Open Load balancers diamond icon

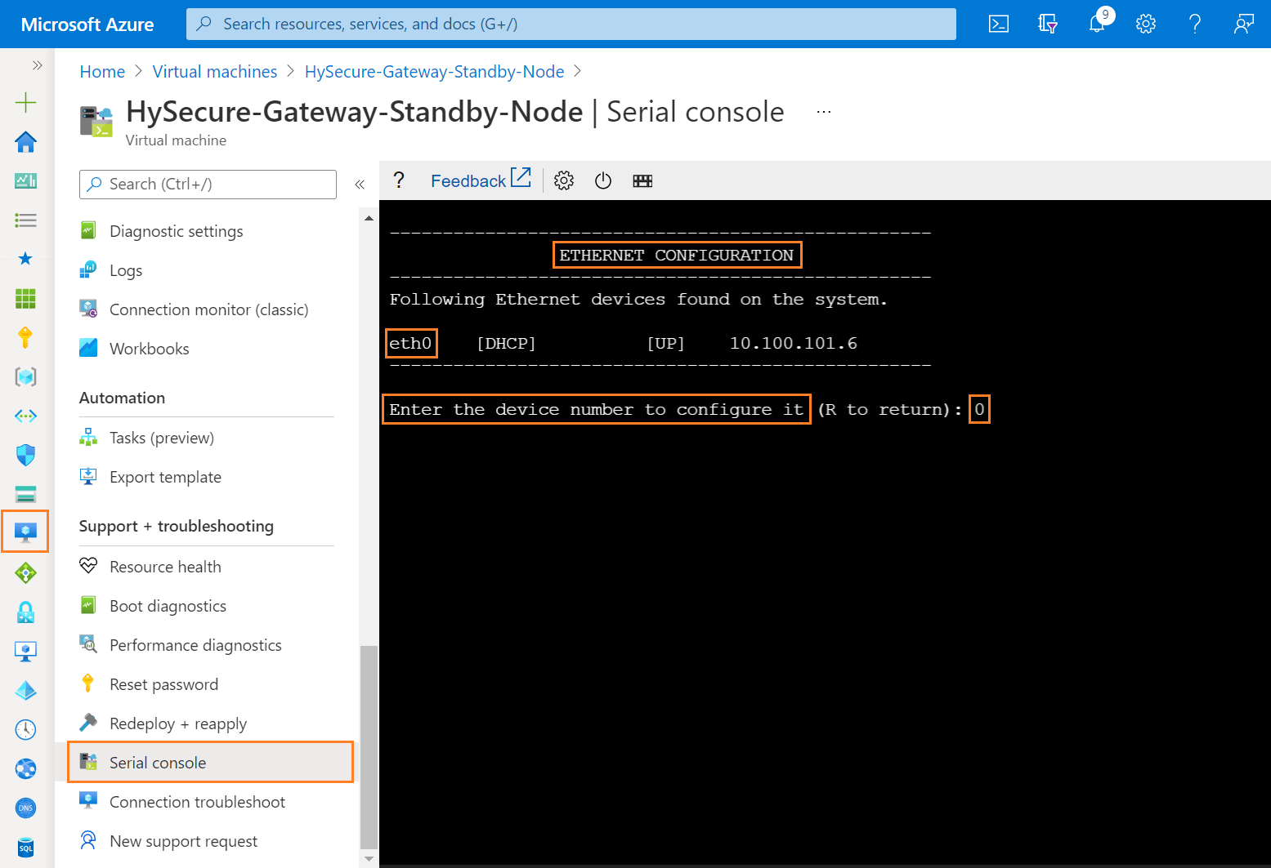point(26,573)
